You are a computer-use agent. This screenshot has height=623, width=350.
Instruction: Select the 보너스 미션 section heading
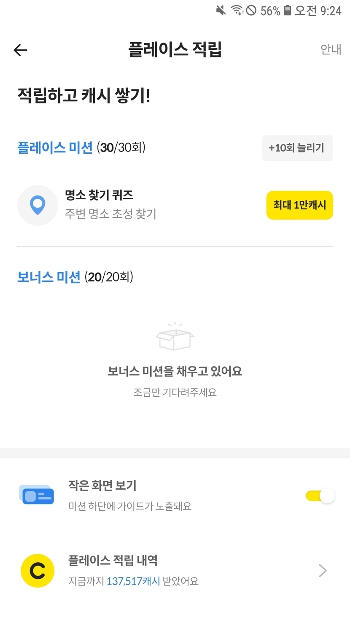pos(48,277)
